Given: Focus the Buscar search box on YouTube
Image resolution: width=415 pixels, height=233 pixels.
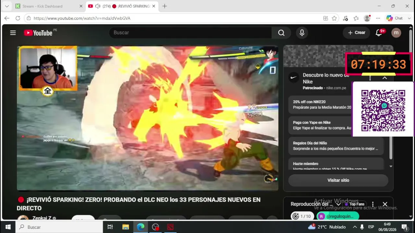Looking at the screenshot, I should 190,33.
